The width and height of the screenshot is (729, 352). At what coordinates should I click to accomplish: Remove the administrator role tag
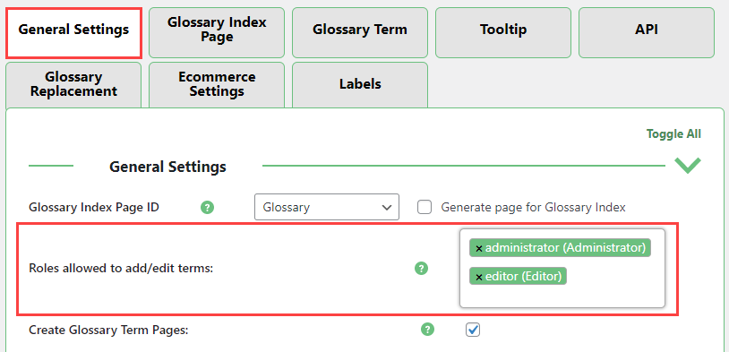[x=479, y=249]
